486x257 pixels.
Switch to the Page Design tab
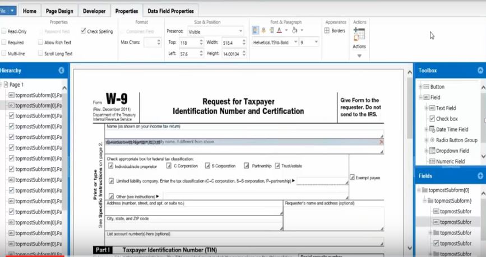[59, 11]
